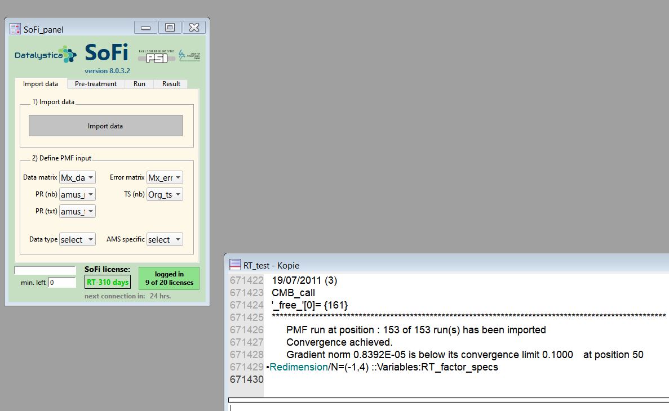Click line number 671430 in RT_test
This screenshot has height=411, width=669.
coord(247,379)
